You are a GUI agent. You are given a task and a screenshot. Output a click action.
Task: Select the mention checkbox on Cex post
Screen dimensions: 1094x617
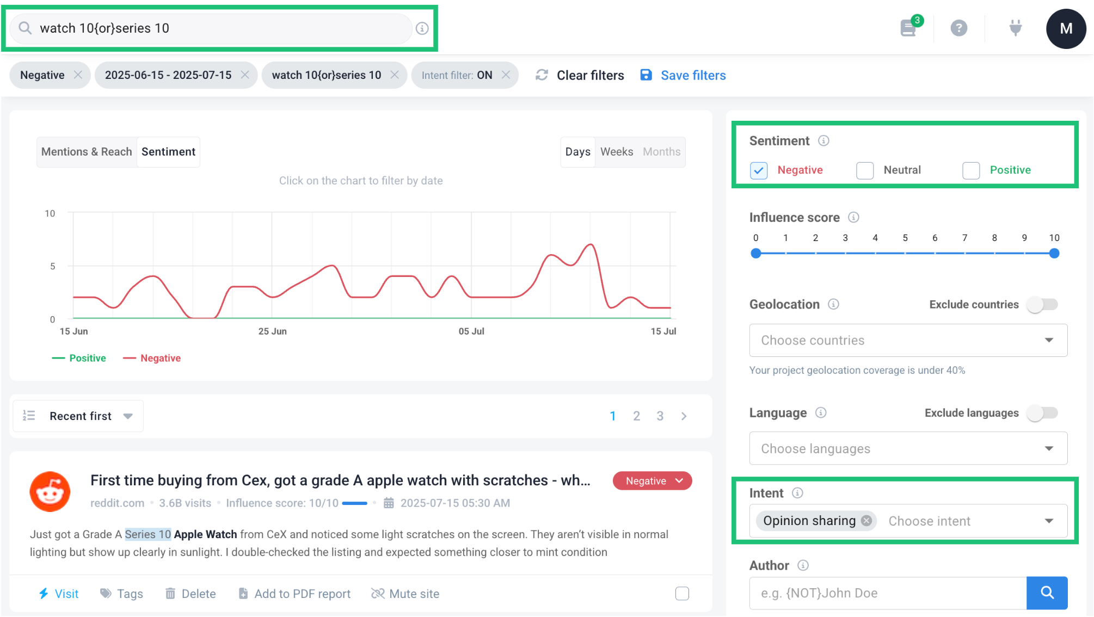pyautogui.click(x=682, y=594)
